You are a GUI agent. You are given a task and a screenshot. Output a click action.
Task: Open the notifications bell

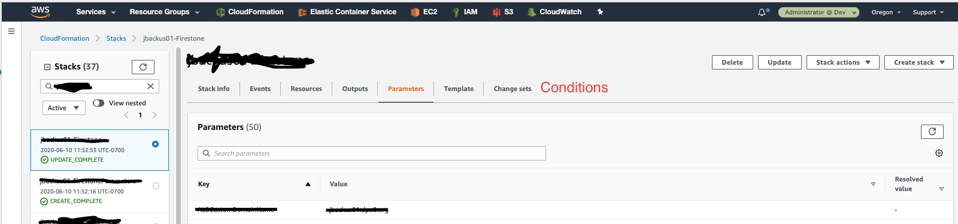762,12
